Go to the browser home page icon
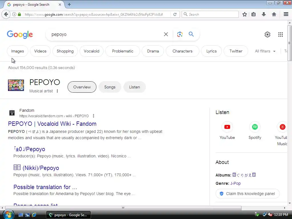 [274, 14]
